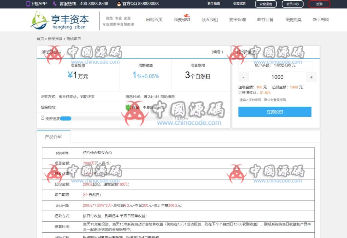Click 安全退出 to log out
This screenshot has width=347, height=238.
click(266, 4)
